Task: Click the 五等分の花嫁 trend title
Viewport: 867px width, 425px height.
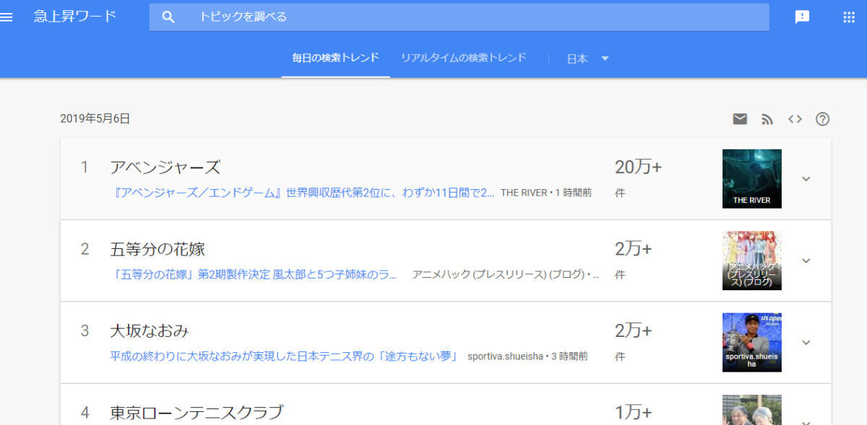Action: coord(158,250)
